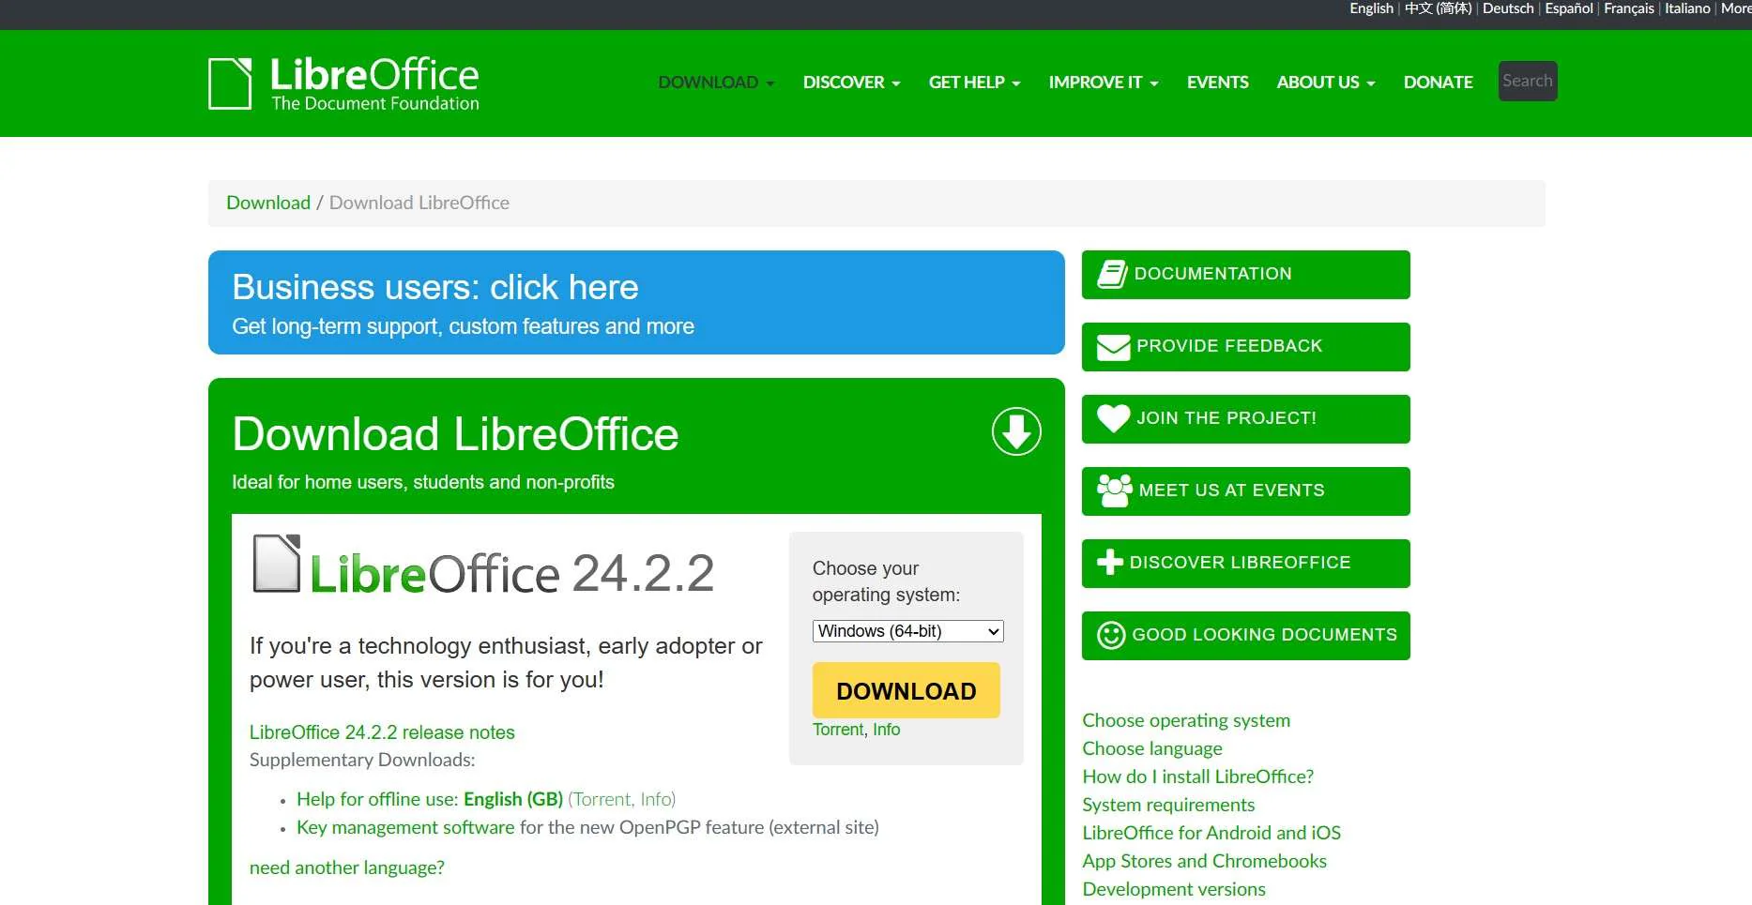Switch language to Français
1752x905 pixels.
point(1629,8)
